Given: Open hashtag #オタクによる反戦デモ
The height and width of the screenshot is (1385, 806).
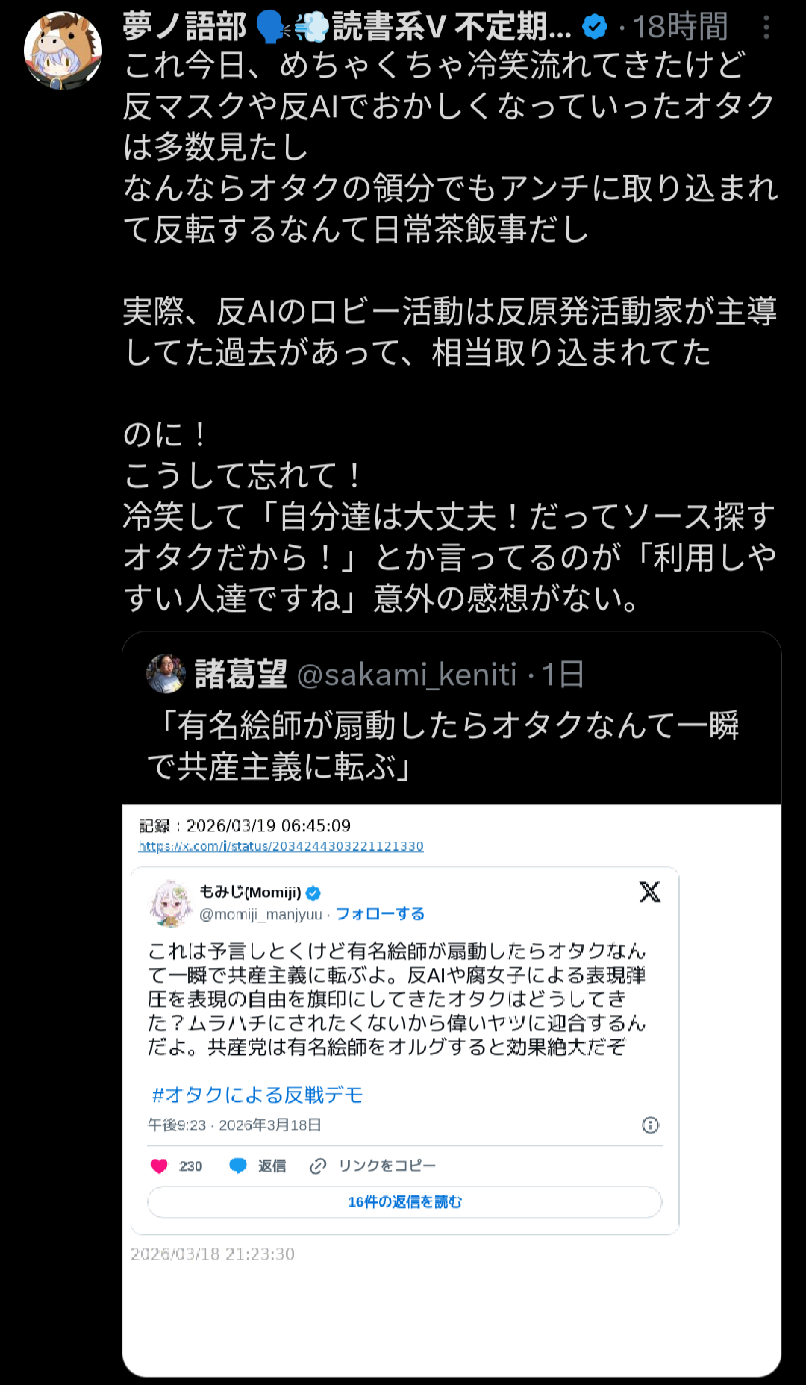Looking at the screenshot, I should pyautogui.click(x=257, y=1095).
